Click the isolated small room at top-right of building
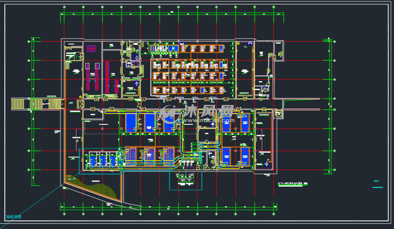394x229 pixels. tap(279, 50)
